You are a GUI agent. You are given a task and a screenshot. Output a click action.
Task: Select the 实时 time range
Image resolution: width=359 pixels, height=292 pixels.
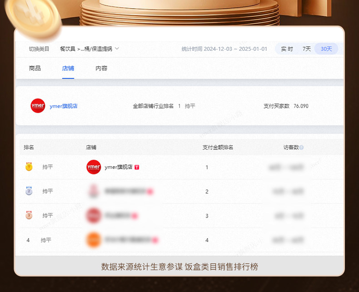(287, 49)
